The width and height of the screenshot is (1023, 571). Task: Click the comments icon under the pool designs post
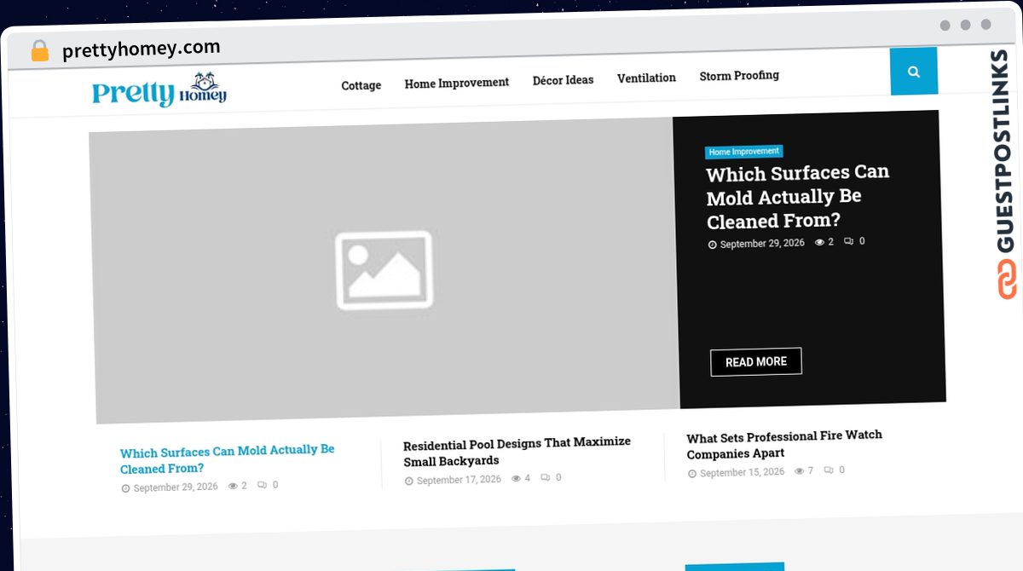coord(546,477)
